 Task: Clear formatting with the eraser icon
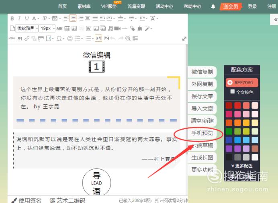[x=132, y=28]
